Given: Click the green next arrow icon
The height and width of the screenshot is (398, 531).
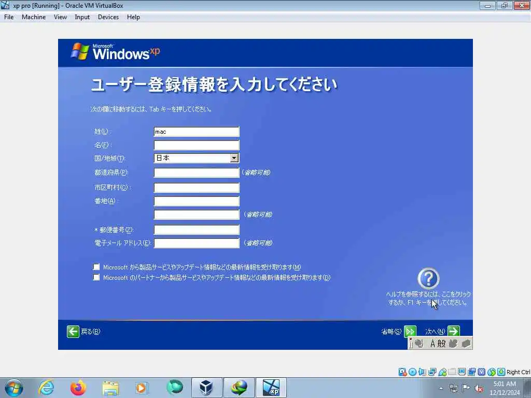Looking at the screenshot, I should (453, 331).
